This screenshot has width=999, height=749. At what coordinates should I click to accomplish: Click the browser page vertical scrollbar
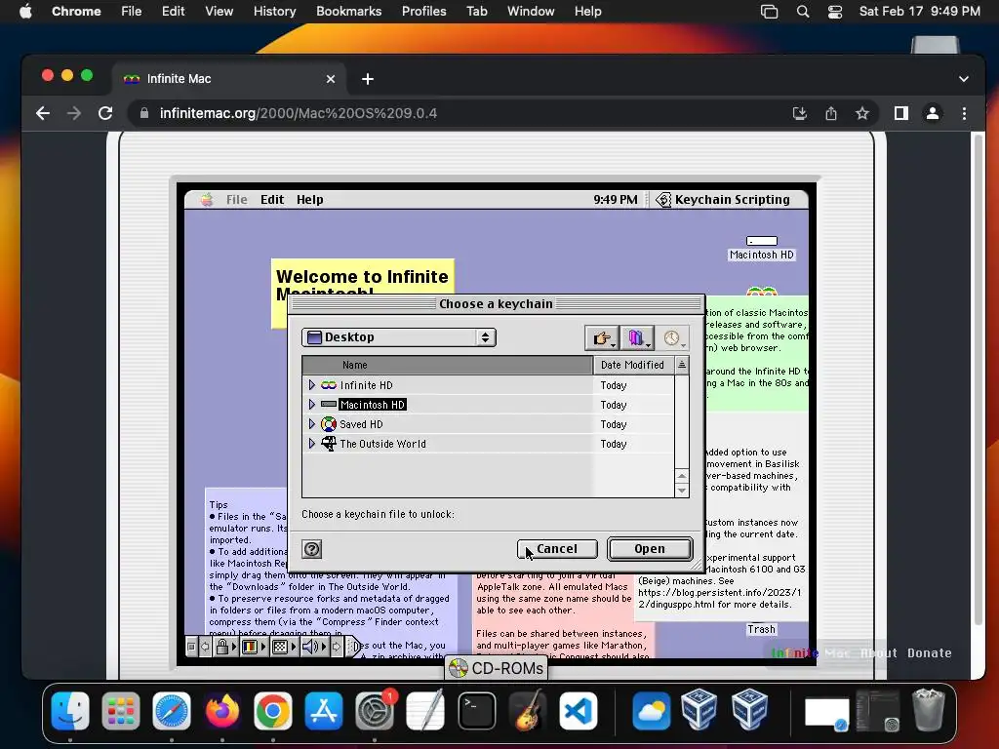click(979, 379)
